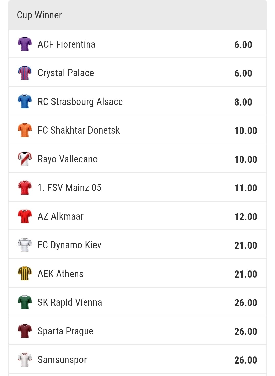Select Samsunspor odds of 26.00

tap(246, 360)
